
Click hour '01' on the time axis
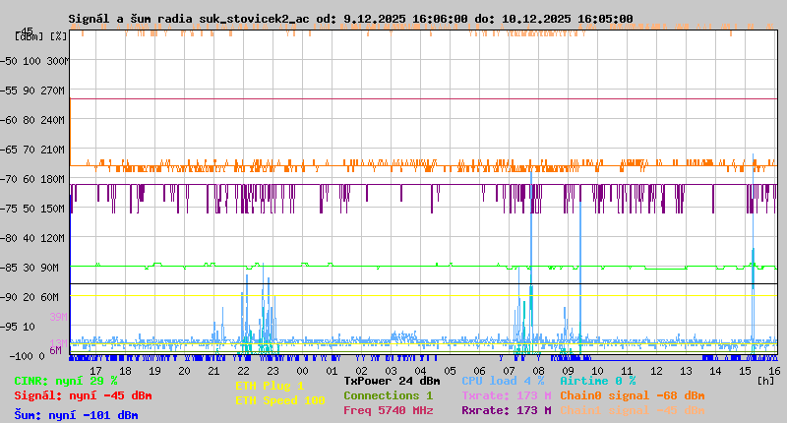332,371
